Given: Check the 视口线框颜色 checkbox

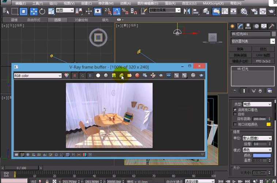Looking at the screenshot, I should [235, 124].
